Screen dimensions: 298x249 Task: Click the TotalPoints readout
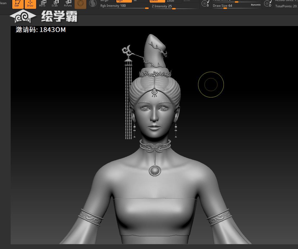tap(286, 6)
